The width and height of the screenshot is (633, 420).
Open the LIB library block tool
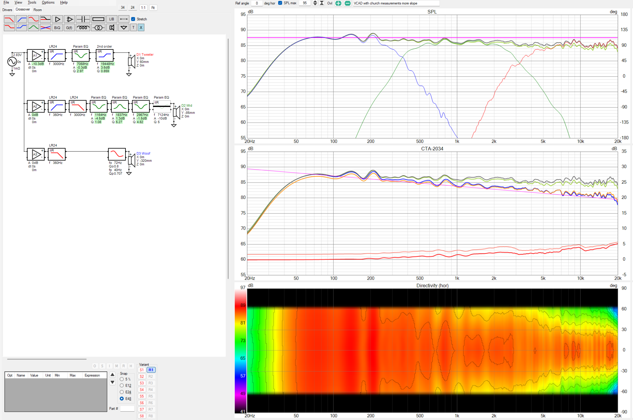[112, 19]
